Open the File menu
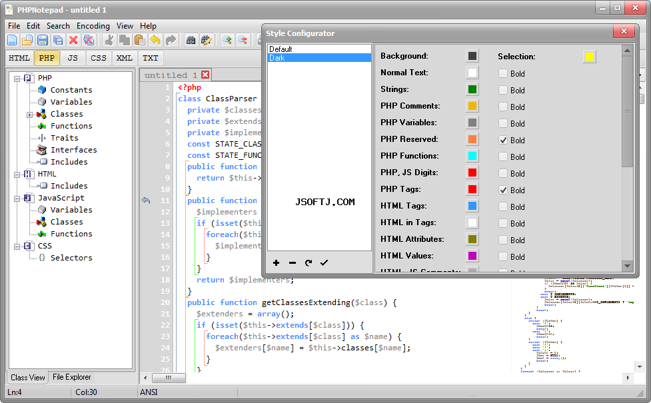 pos(14,26)
